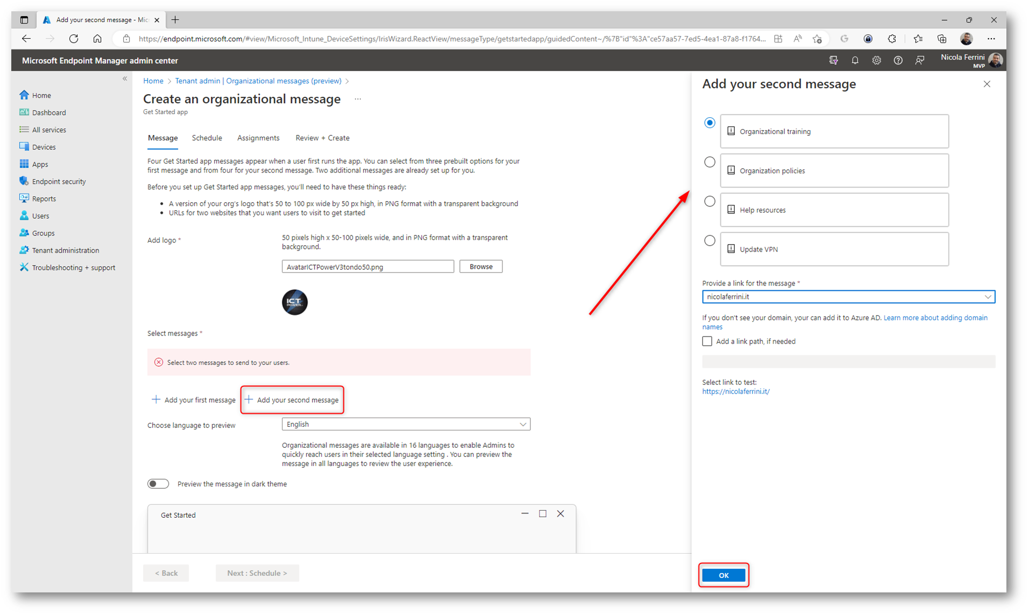The height and width of the screenshot is (615, 1029).
Task: Click the OK button
Action: pos(723,575)
